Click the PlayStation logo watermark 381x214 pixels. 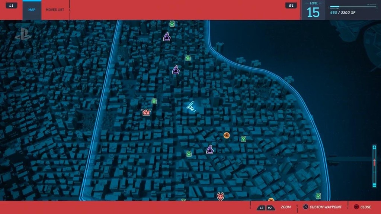click(x=23, y=34)
